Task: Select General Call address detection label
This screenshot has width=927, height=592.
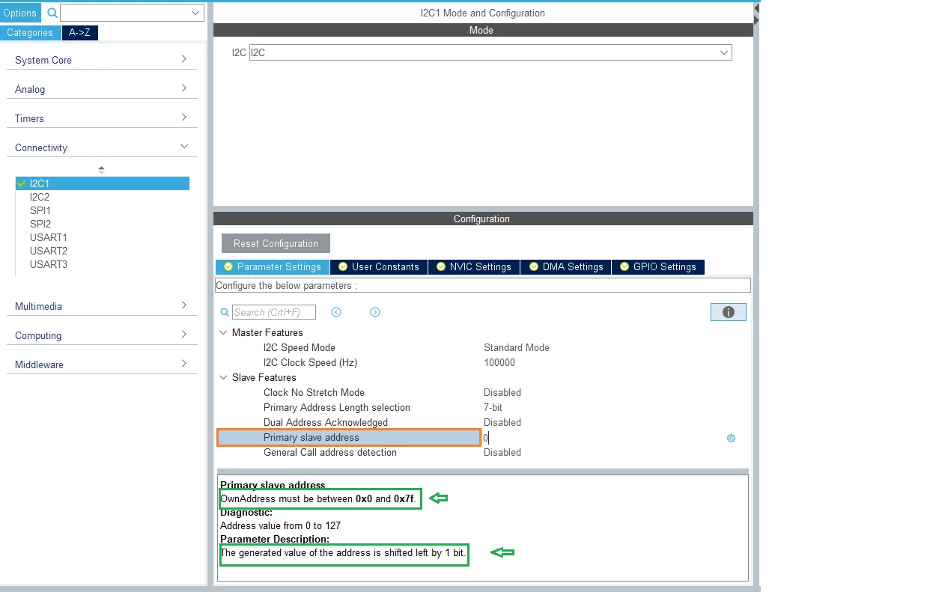Action: click(x=330, y=452)
